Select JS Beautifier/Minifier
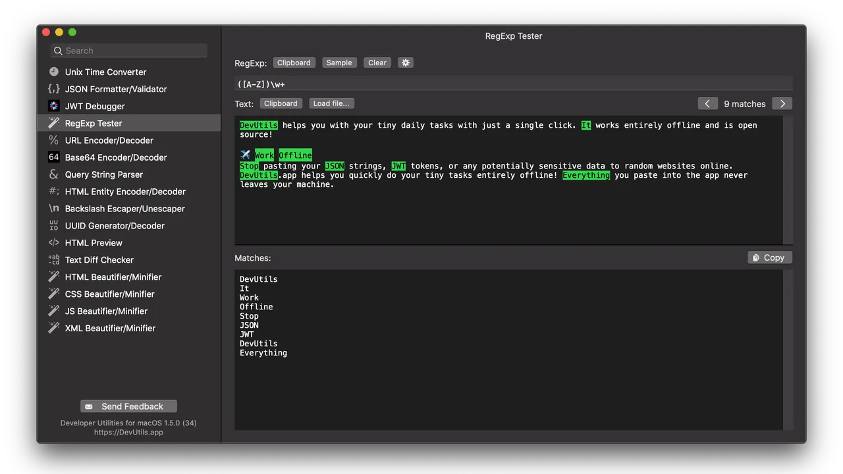843x474 pixels. (128, 311)
